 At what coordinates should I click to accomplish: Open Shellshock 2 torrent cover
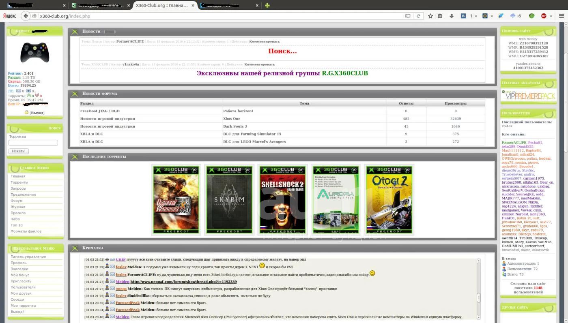282,199
